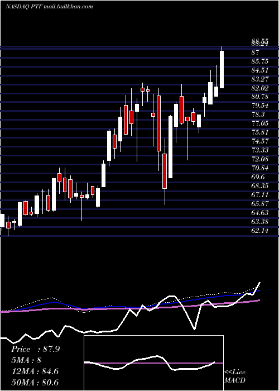Screen dimensions: 279x391
Task: Click the 78.3 axis value
Action: 258,115
